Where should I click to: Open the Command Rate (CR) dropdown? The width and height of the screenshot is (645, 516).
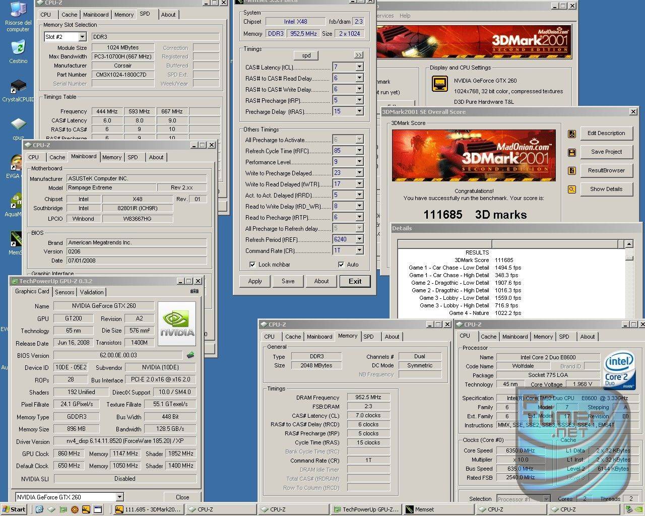[x=359, y=250]
